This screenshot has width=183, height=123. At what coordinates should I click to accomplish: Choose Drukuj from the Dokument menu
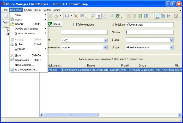click(20, 44)
